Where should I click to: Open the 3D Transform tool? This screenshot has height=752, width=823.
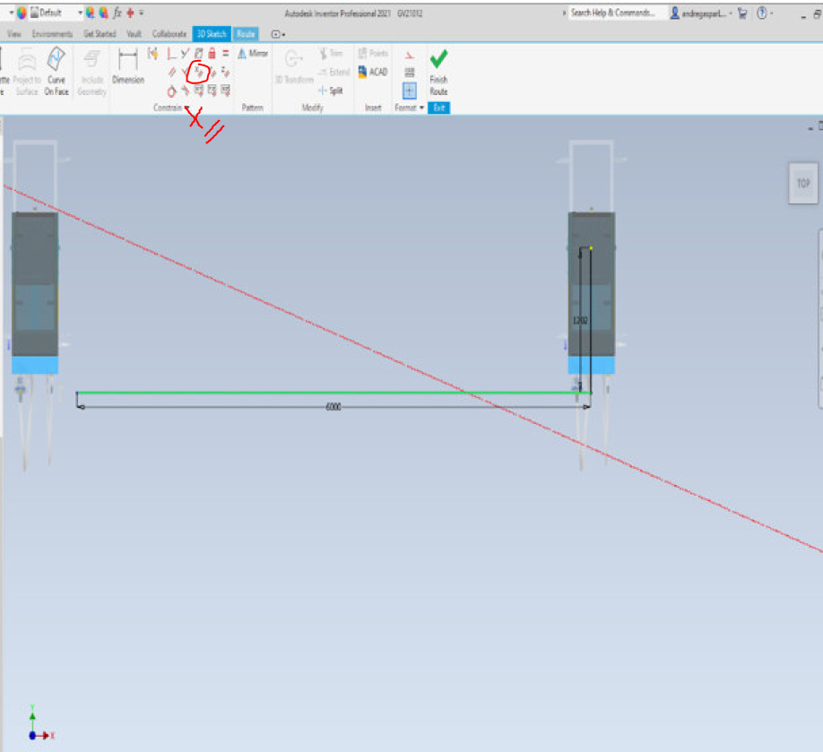point(294,66)
